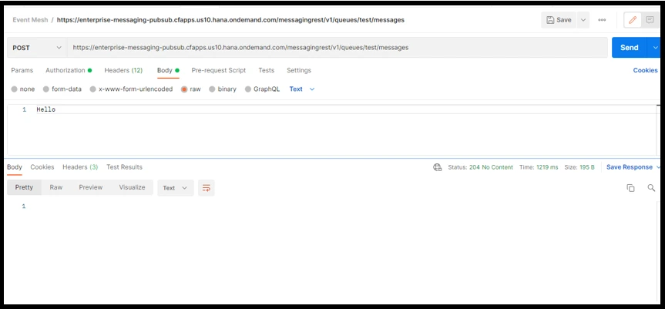Choose the binary body option
The height and width of the screenshot is (309, 665).
tap(213, 89)
